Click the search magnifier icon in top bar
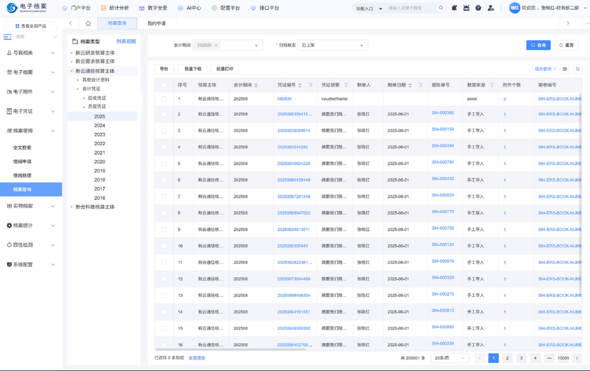The image size is (590, 371). pyautogui.click(x=441, y=8)
